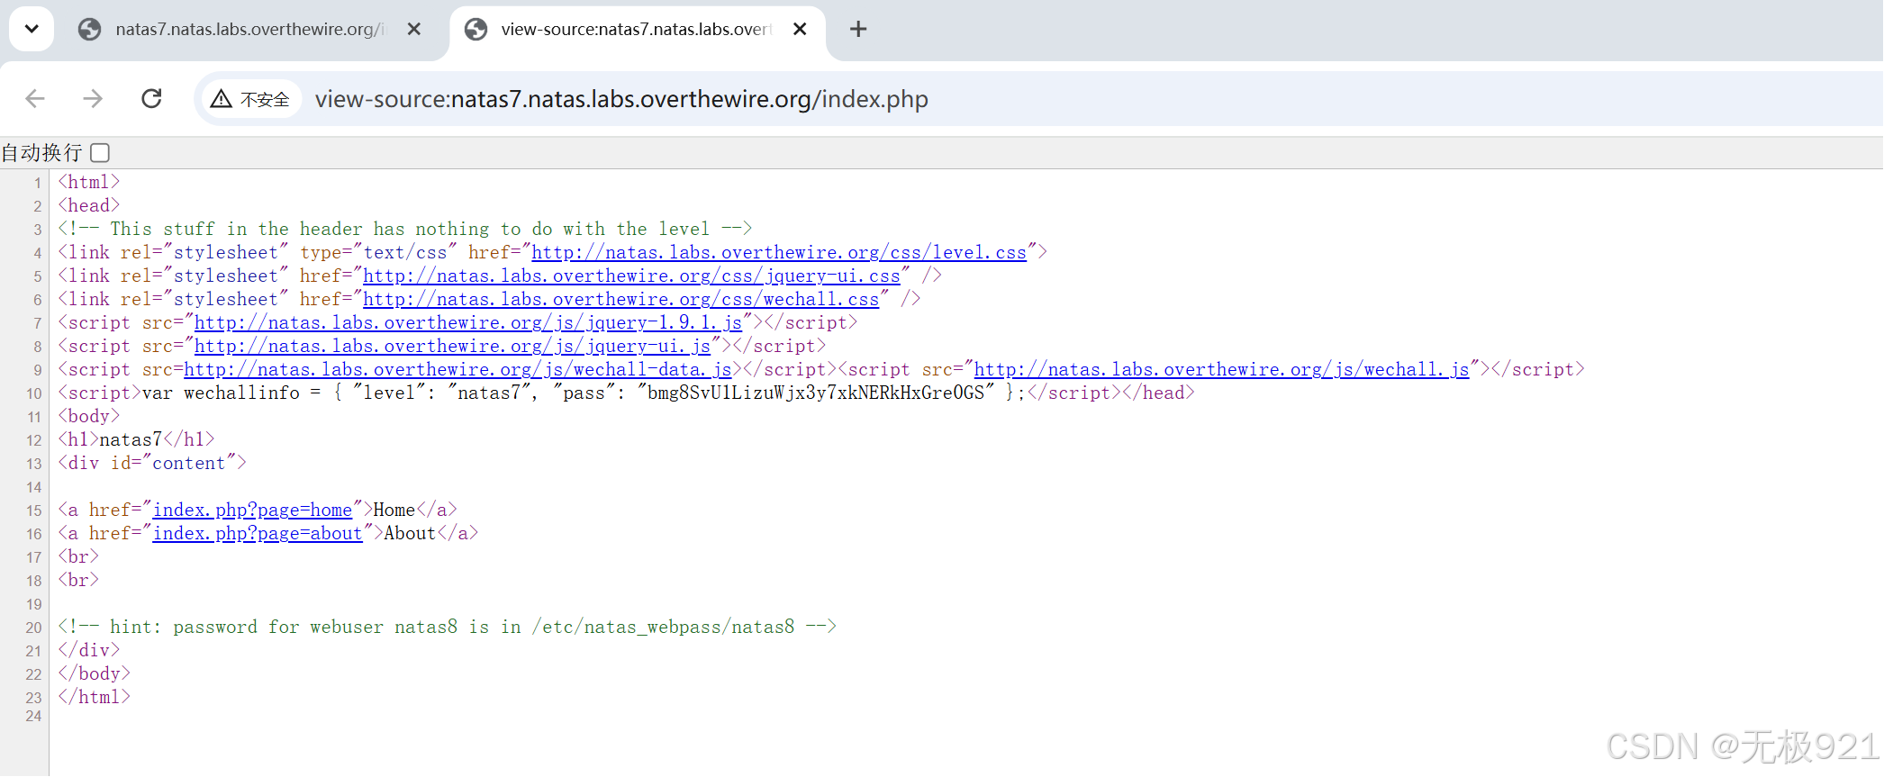This screenshot has height=777, width=1884.
Task: Reload the page
Action: point(151,98)
